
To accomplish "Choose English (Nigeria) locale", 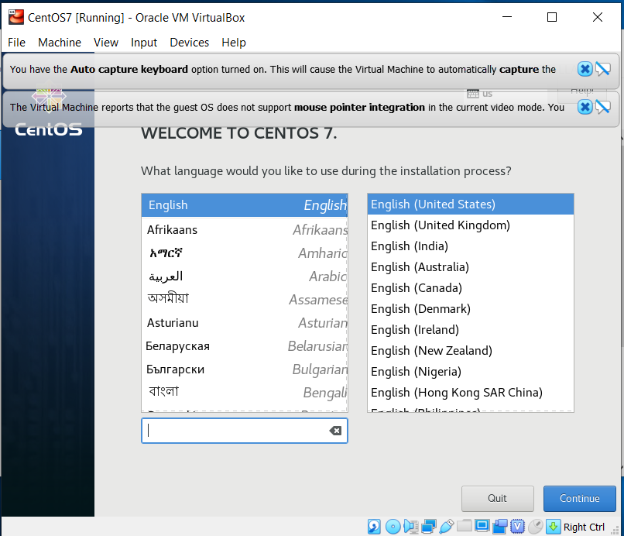I will coord(471,372).
